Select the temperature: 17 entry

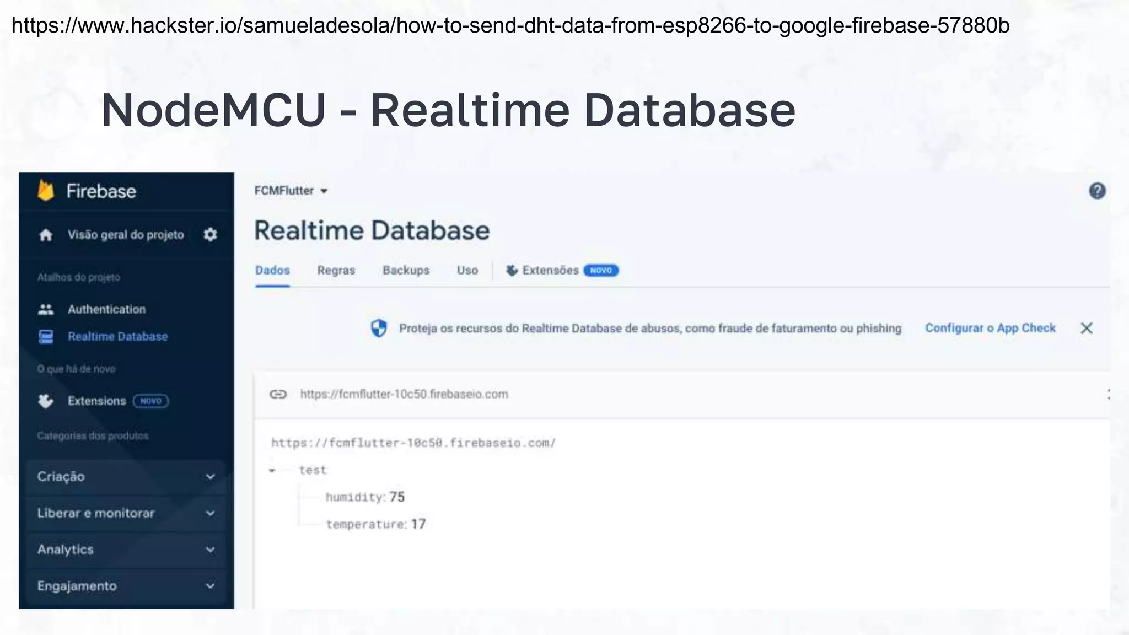[x=376, y=524]
